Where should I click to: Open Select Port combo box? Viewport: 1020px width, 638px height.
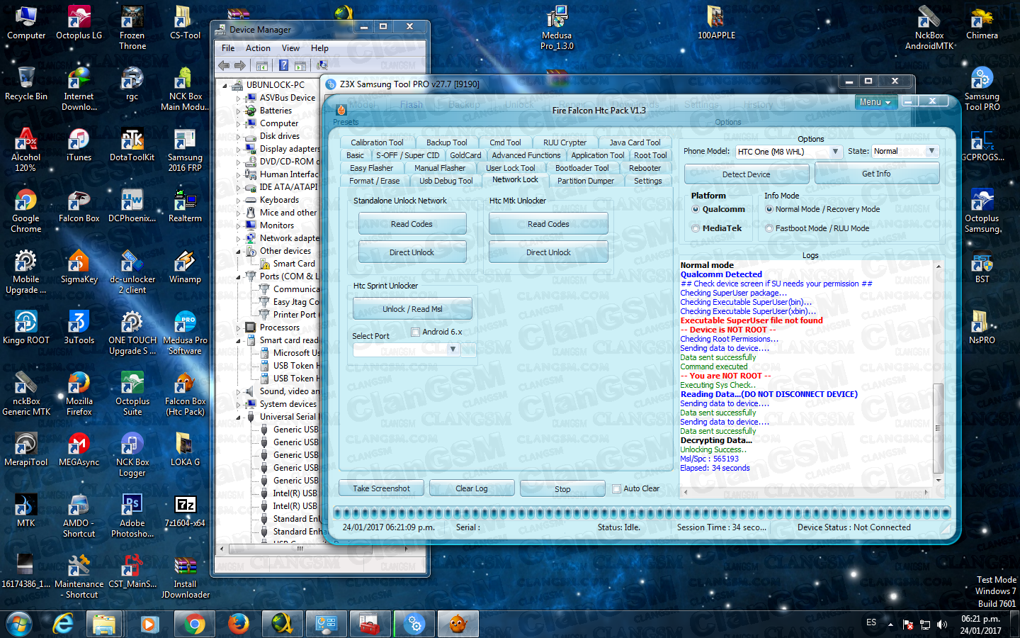tap(407, 349)
